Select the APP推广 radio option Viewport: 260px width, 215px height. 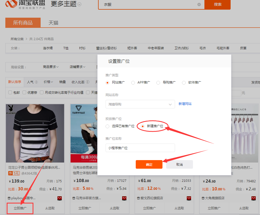(133, 83)
